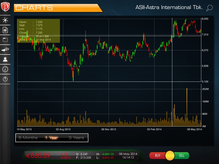Click the Open 7,250 value in tooltip

pyautogui.click(x=39, y=22)
